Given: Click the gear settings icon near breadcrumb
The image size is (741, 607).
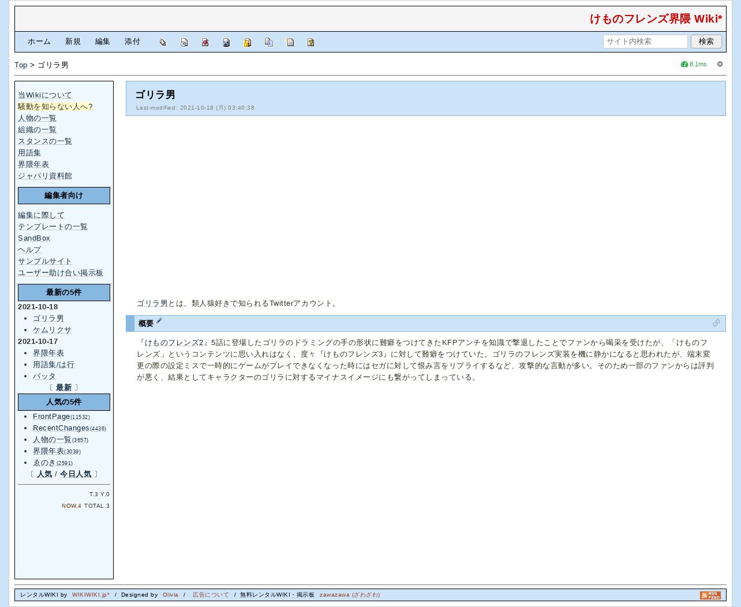Looking at the screenshot, I should (720, 64).
